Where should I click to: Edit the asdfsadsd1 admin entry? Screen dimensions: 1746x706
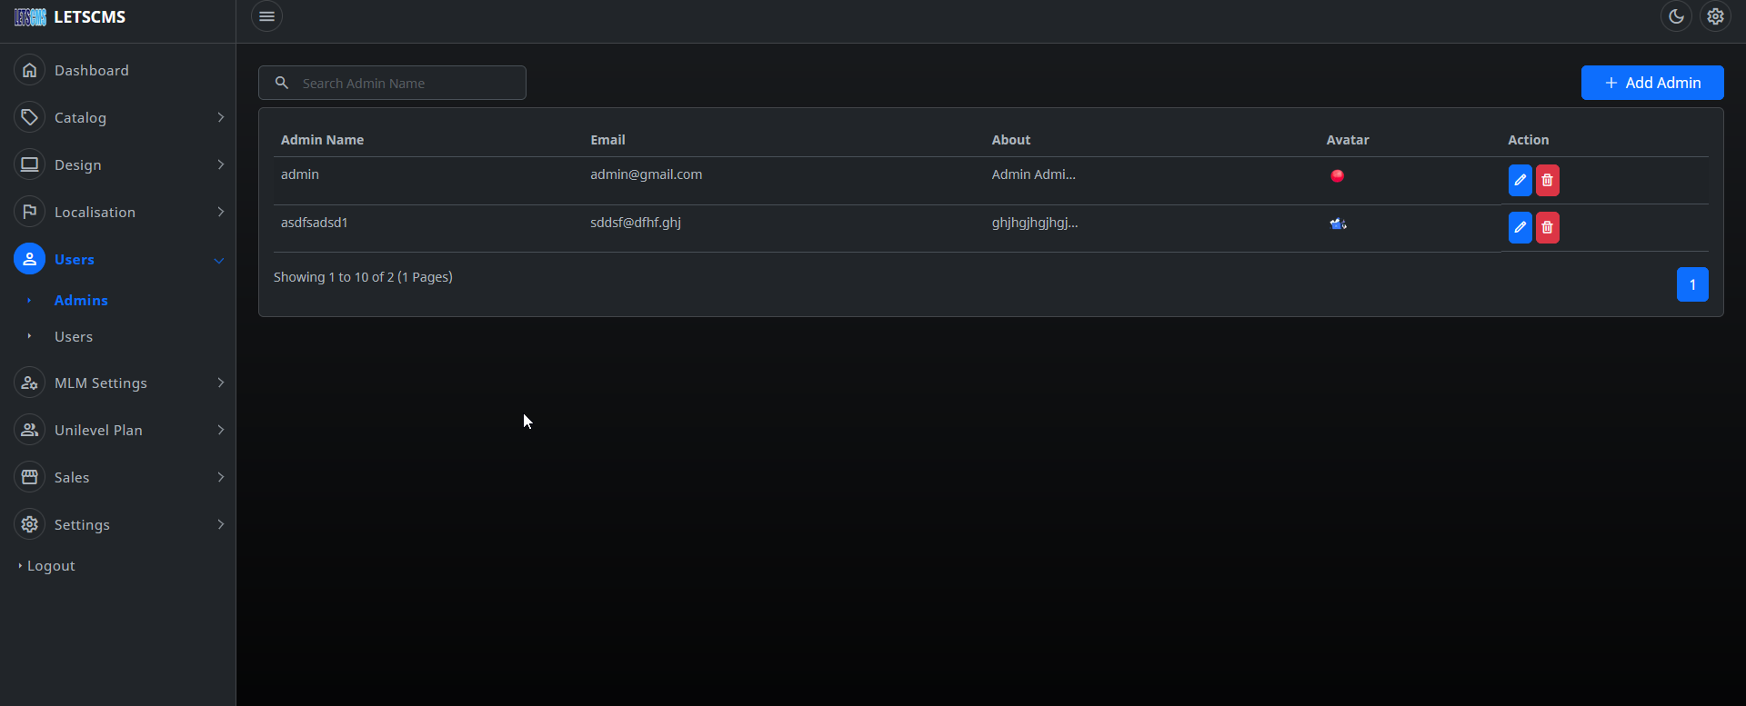click(x=1520, y=227)
